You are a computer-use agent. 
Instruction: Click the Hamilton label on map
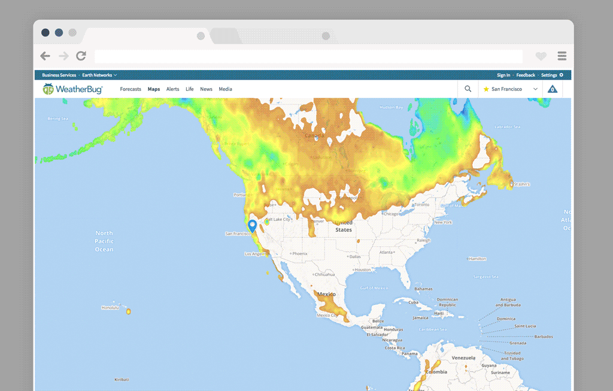478,259
